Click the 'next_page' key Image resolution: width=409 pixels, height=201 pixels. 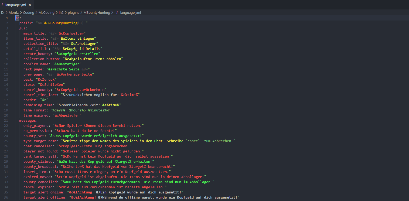coord(33,69)
